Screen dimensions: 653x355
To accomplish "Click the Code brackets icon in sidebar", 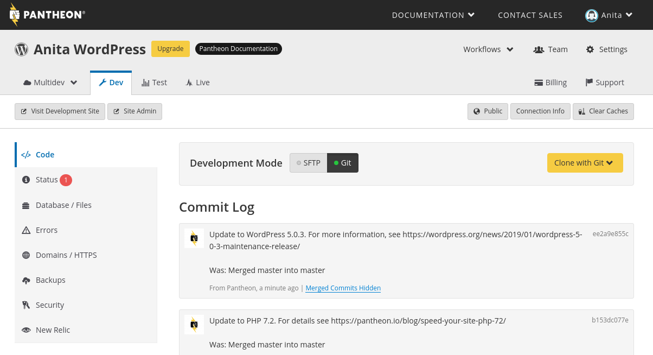I will 26,155.
